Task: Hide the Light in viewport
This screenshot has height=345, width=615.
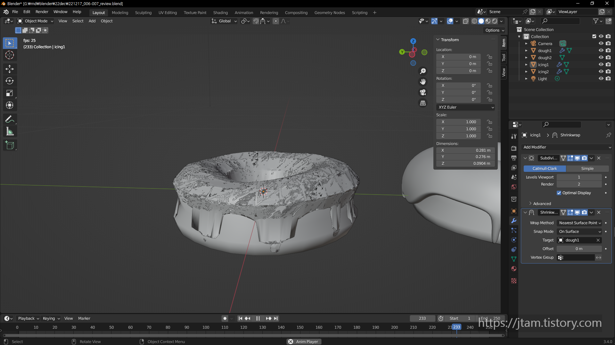Action: pyautogui.click(x=601, y=79)
